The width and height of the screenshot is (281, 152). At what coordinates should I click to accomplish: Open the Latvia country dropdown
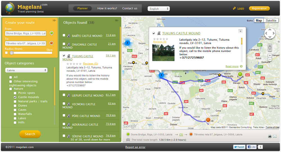tap(26, 70)
